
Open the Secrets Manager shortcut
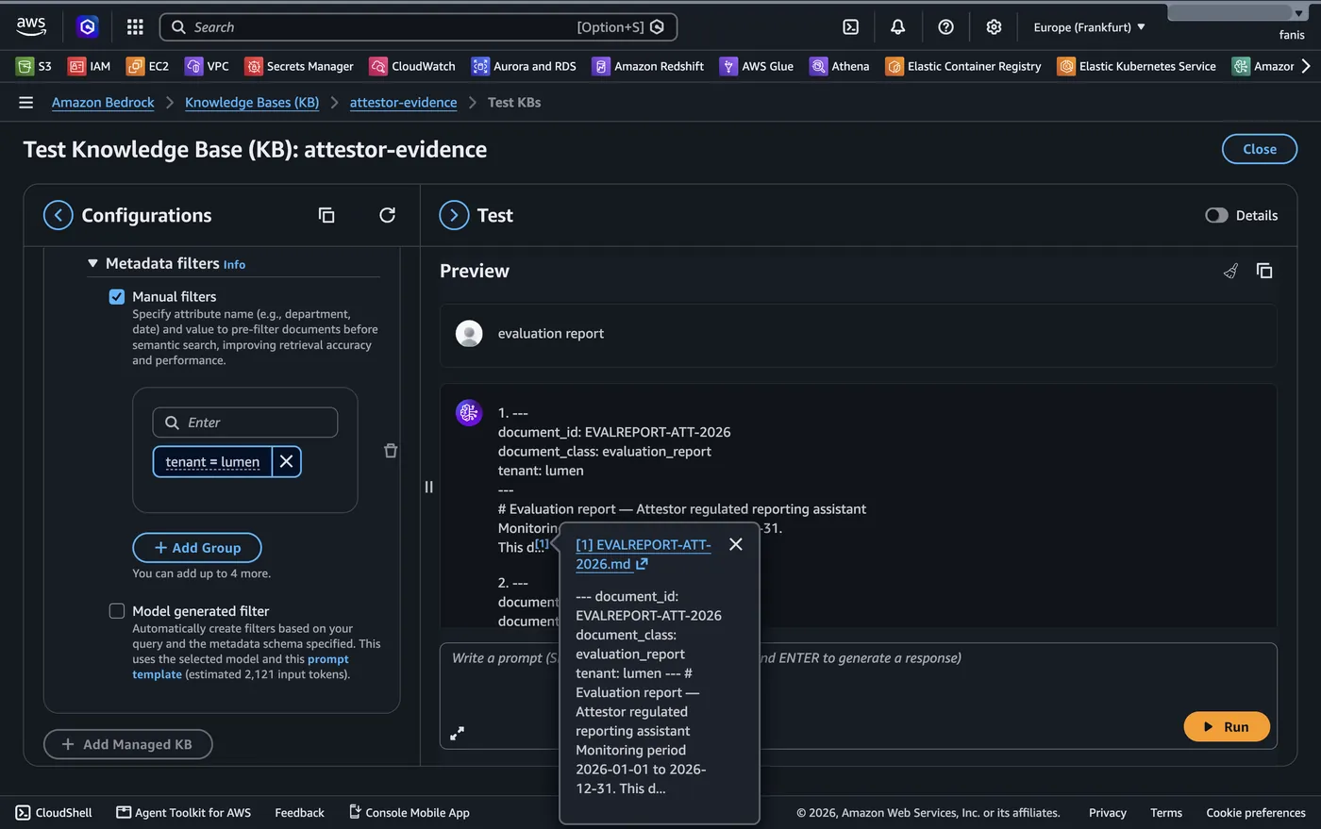click(x=299, y=66)
